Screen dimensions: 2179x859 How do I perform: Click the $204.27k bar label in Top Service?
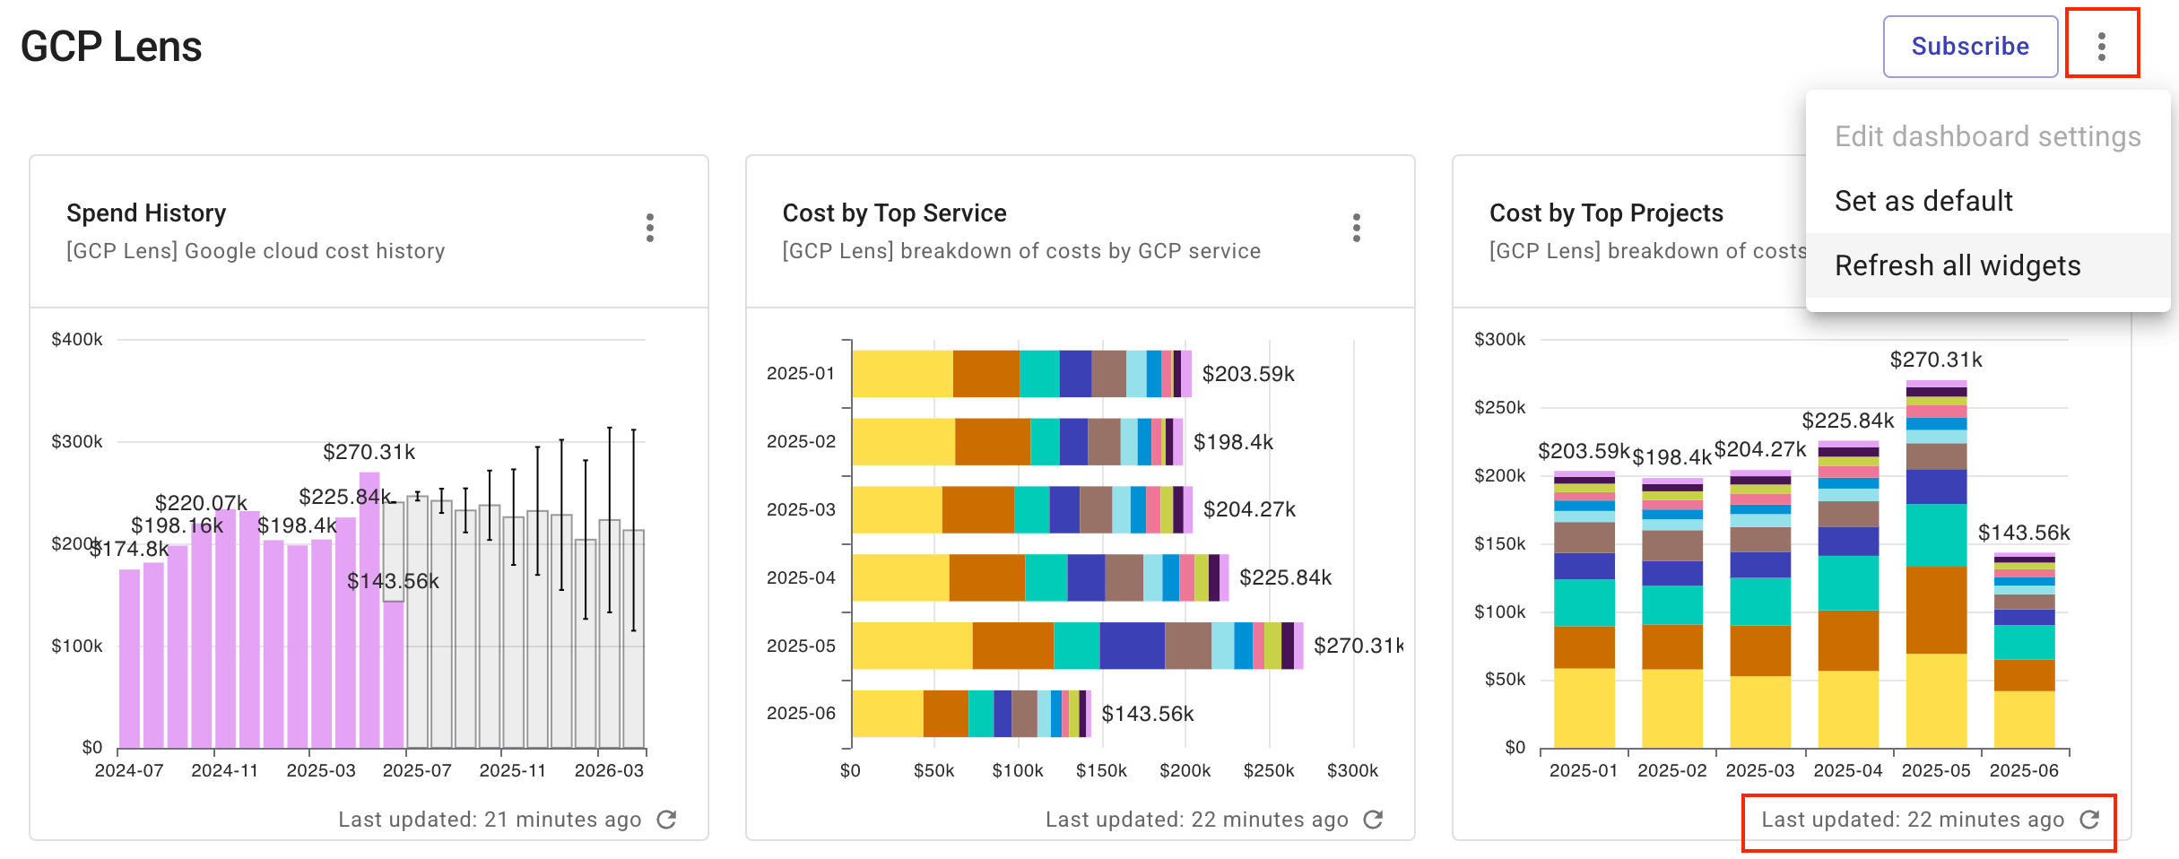(1249, 509)
